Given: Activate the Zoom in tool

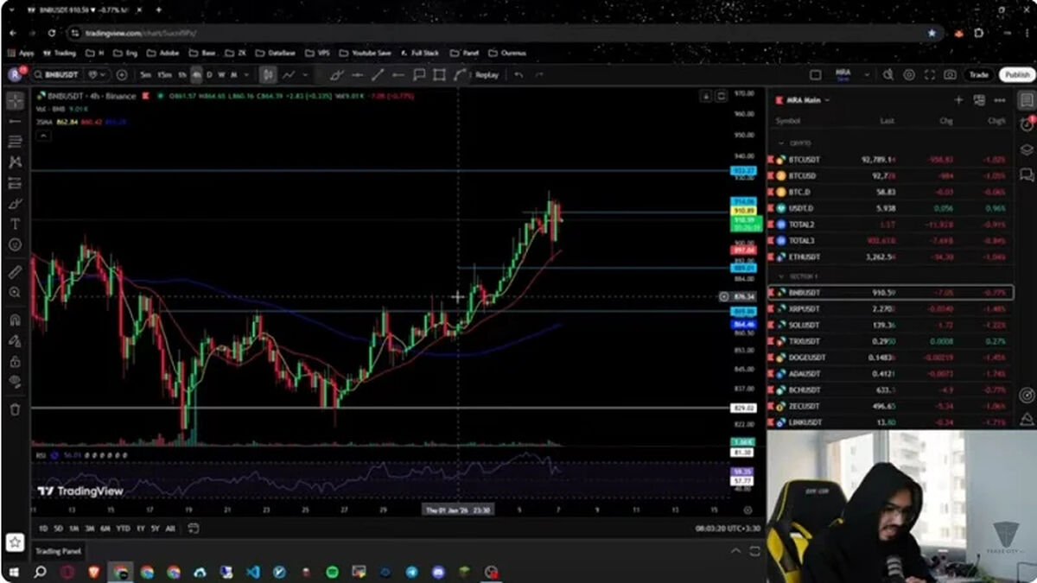Looking at the screenshot, I should click(15, 293).
